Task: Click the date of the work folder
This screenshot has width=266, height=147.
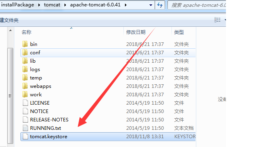Action: tap(145, 95)
